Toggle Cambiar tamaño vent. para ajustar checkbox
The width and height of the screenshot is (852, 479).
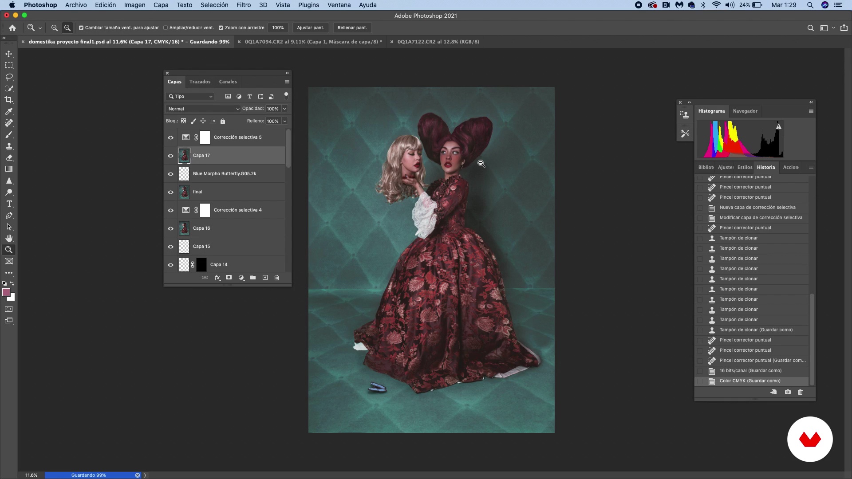(81, 27)
